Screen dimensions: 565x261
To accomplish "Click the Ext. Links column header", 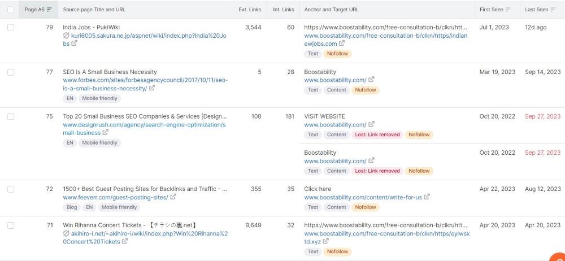I will point(250,10).
